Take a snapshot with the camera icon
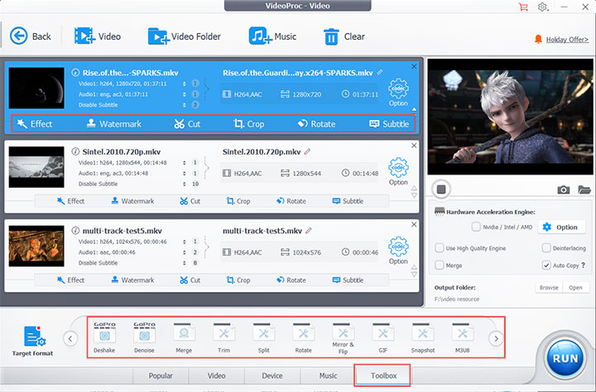Image resolution: width=596 pixels, height=392 pixels. 564,189
